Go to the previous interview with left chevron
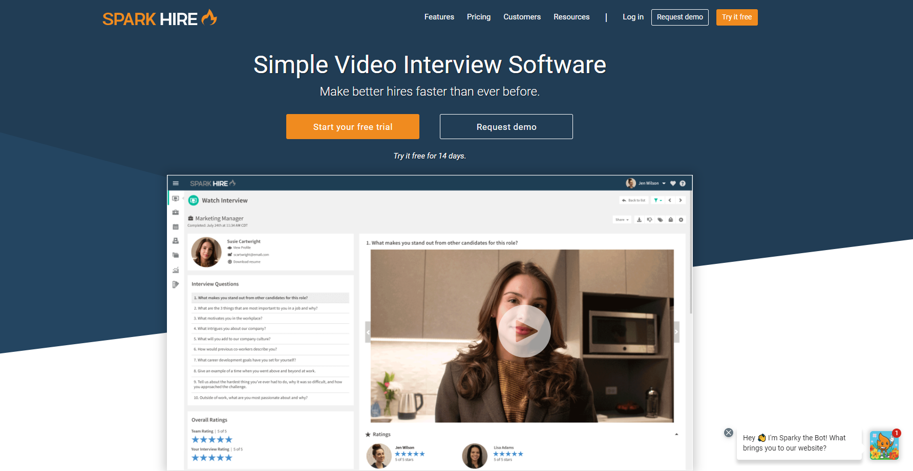 coord(670,200)
